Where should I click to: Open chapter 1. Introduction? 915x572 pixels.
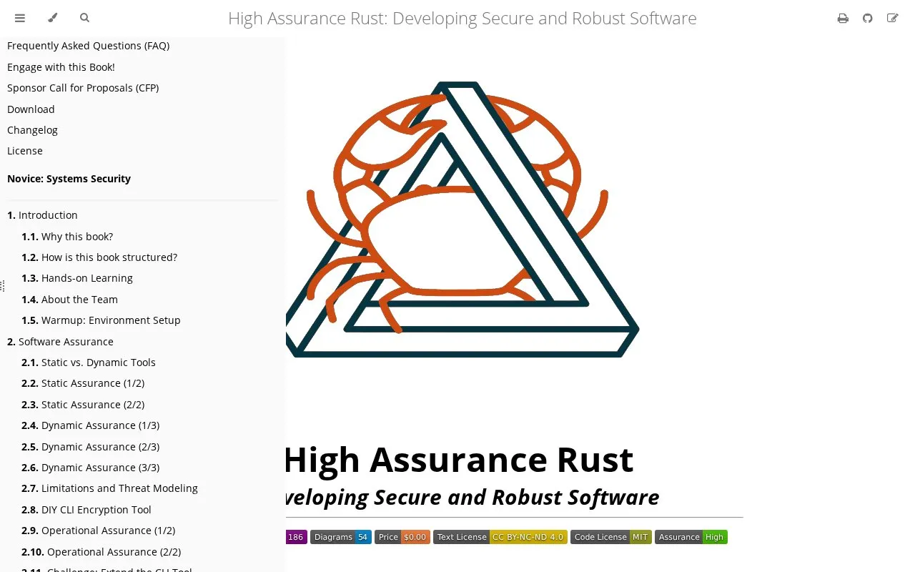[x=42, y=215]
